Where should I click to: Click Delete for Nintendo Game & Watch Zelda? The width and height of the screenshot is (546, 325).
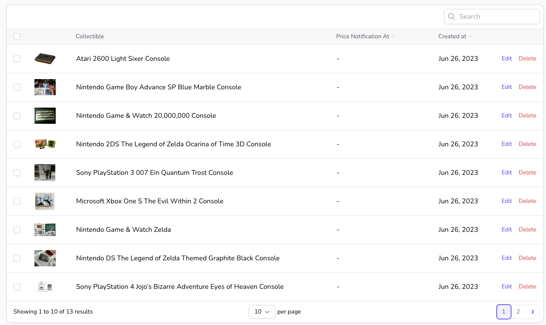pyautogui.click(x=528, y=230)
